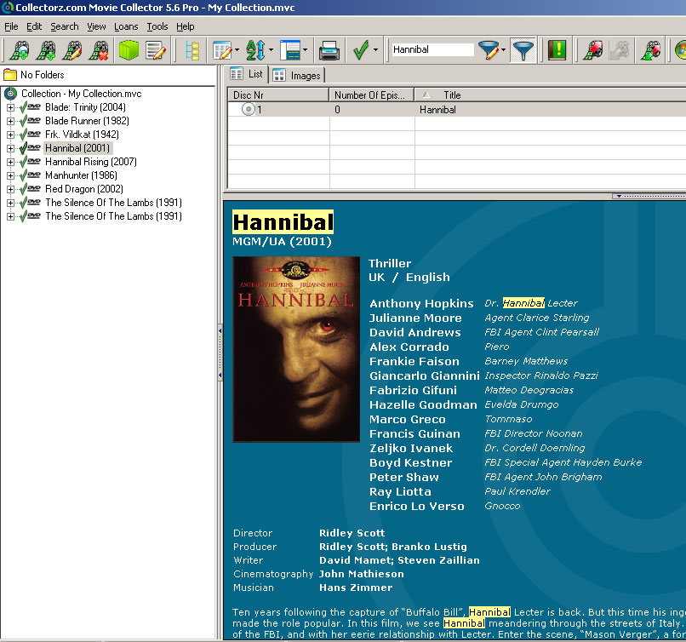This screenshot has height=642, width=686.
Task: Click musician name Hans Zimmer
Action: click(356, 588)
